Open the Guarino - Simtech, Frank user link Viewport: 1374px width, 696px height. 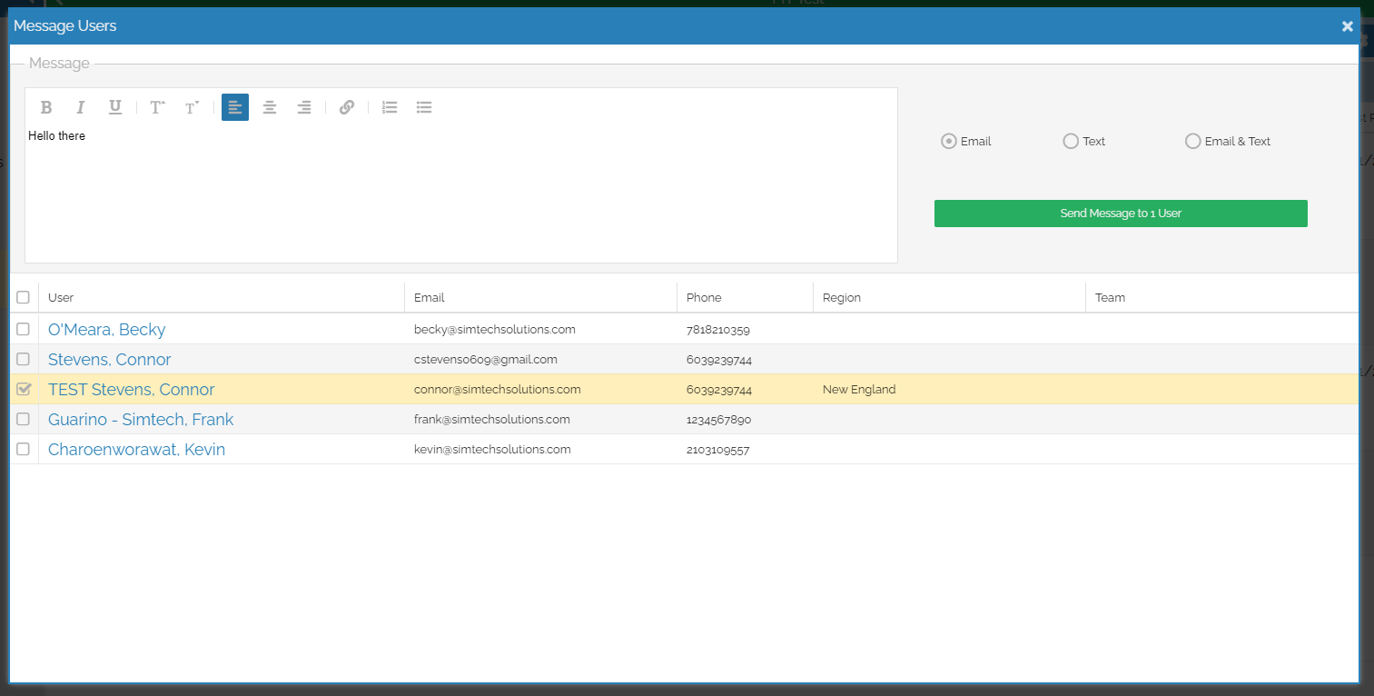click(x=141, y=419)
